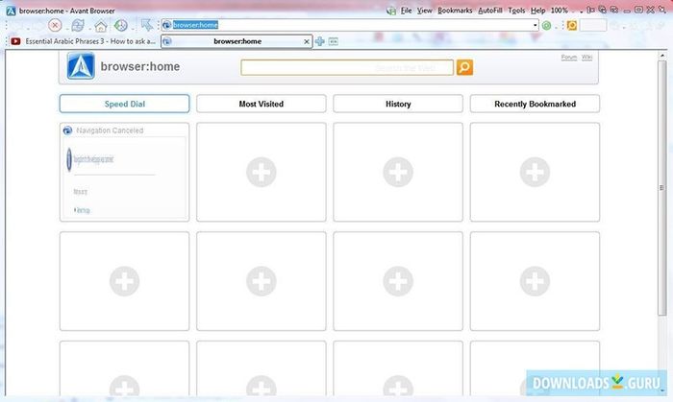The image size is (673, 402).
Task: Click the scrollbar up arrow
Action: point(661,56)
